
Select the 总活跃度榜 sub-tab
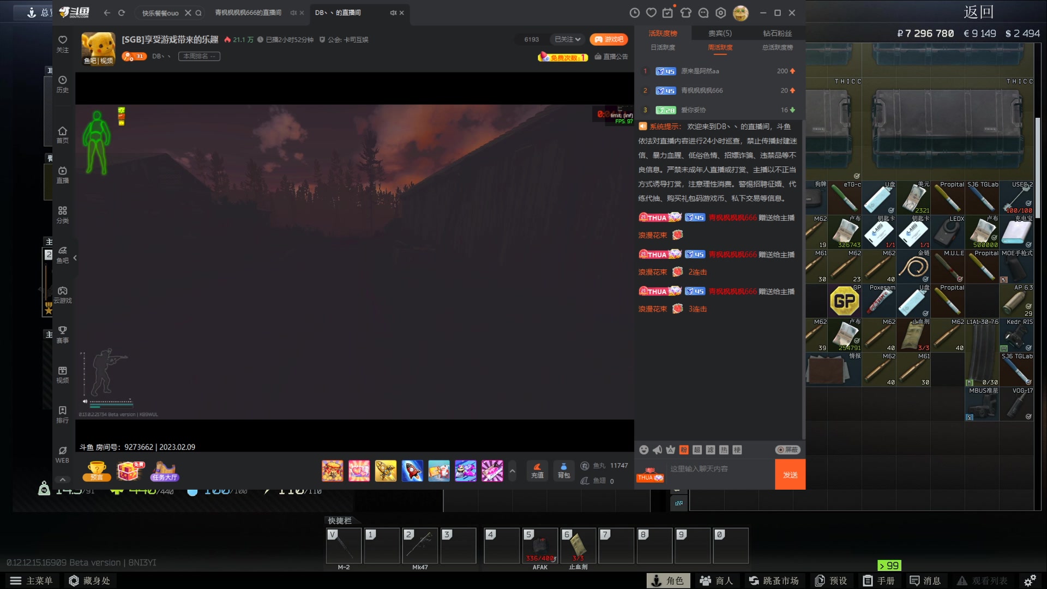(777, 47)
